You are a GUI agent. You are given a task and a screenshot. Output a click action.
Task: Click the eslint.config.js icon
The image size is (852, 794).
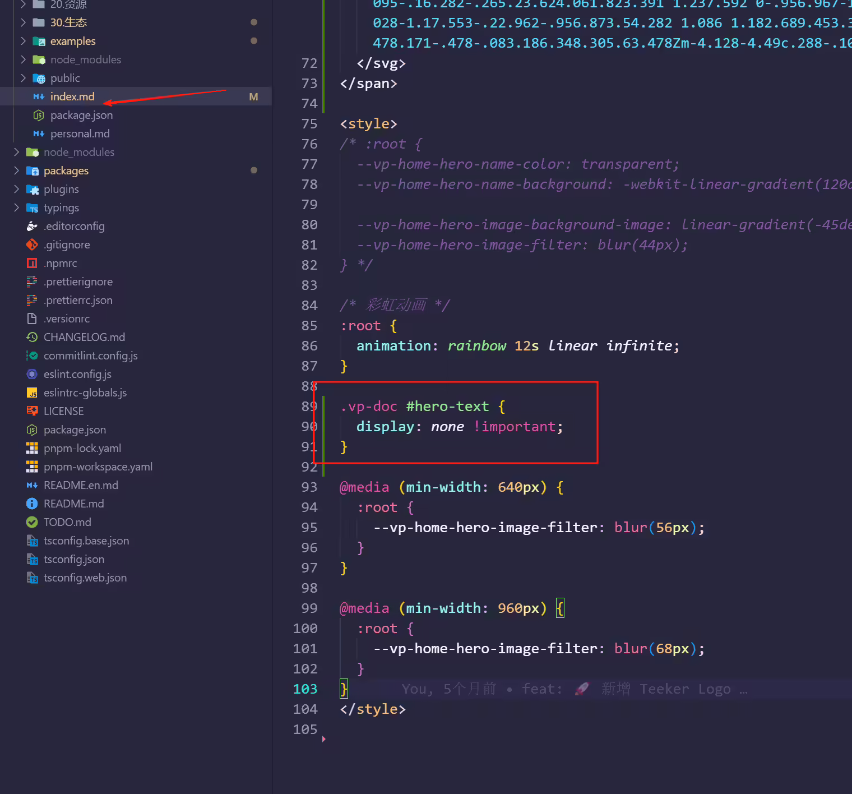32,374
